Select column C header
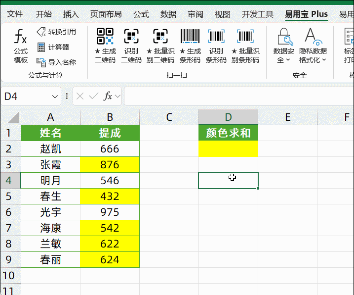The width and height of the screenshot is (354, 295). [x=169, y=117]
